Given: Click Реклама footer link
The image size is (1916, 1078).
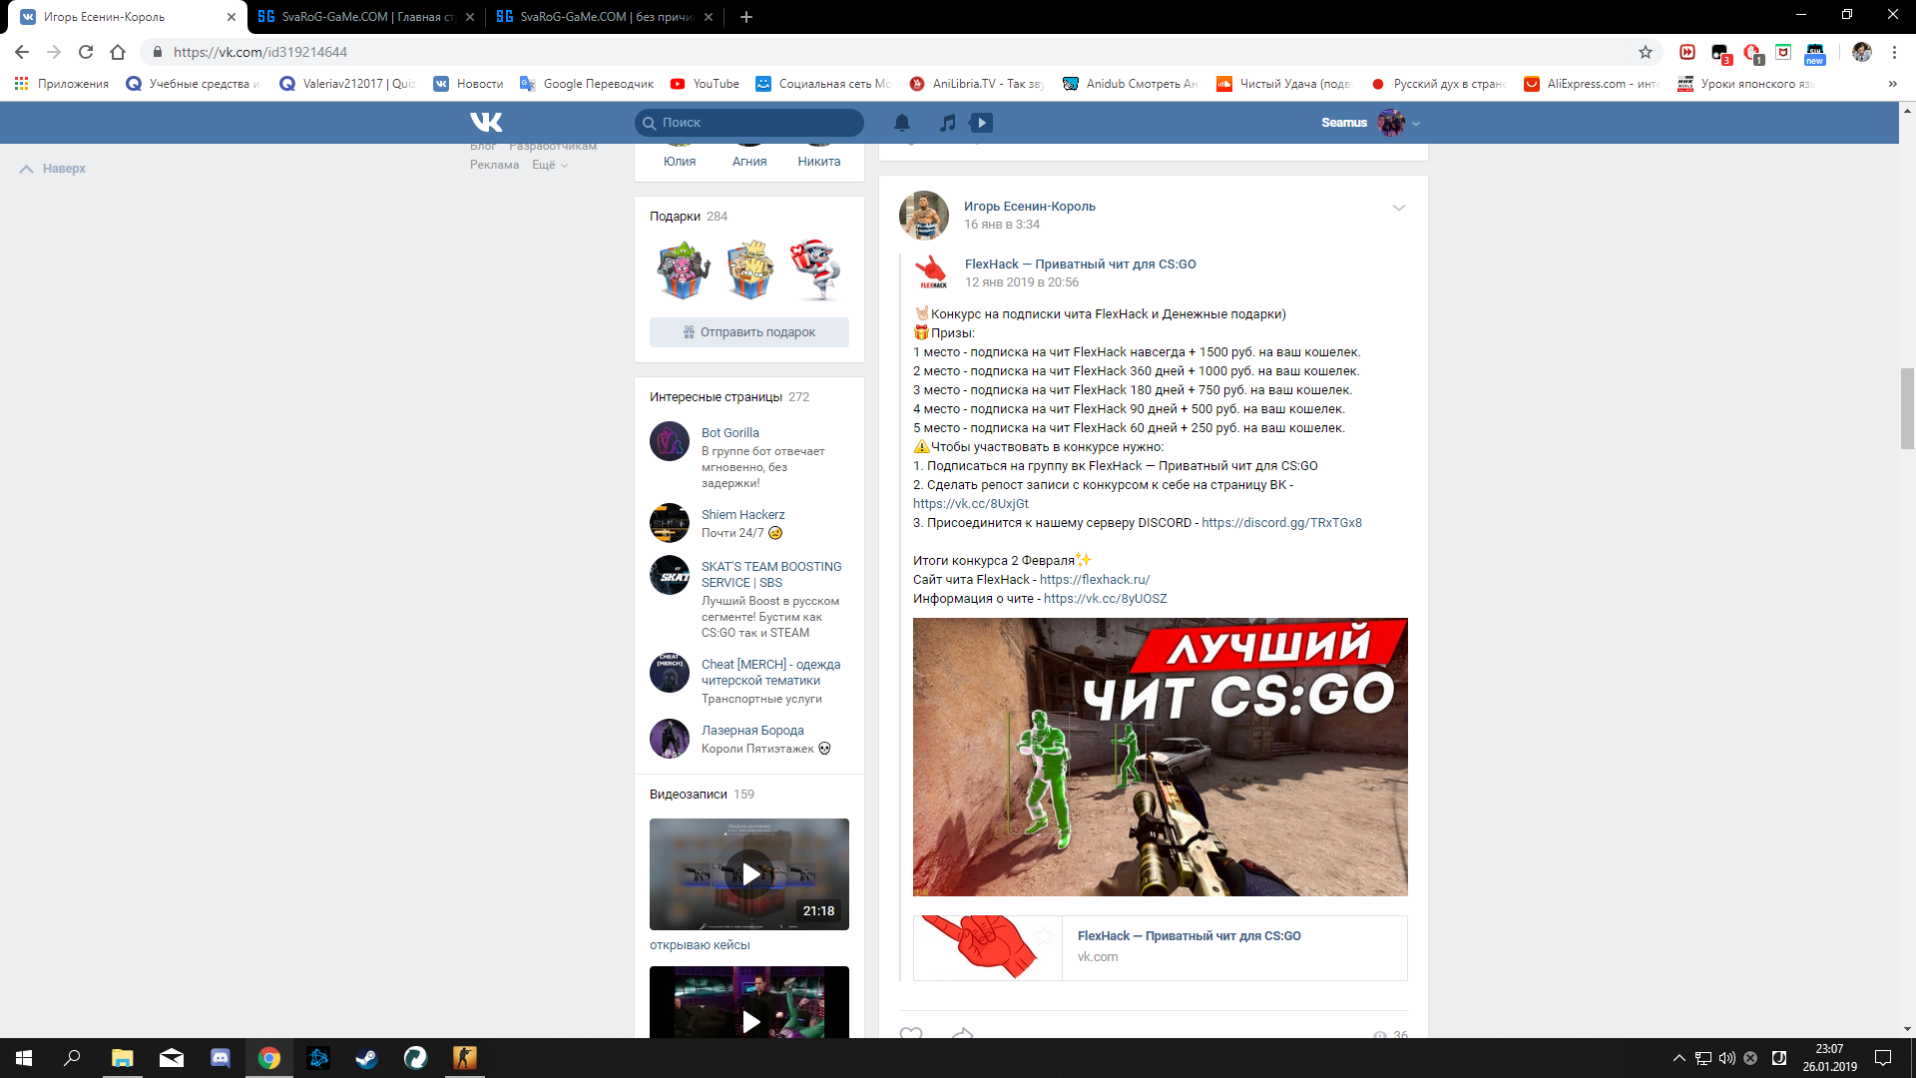Looking at the screenshot, I should pyautogui.click(x=494, y=165).
